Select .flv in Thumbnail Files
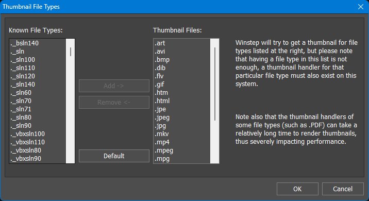Viewport: 369px width, 201px height. pyautogui.click(x=182, y=76)
